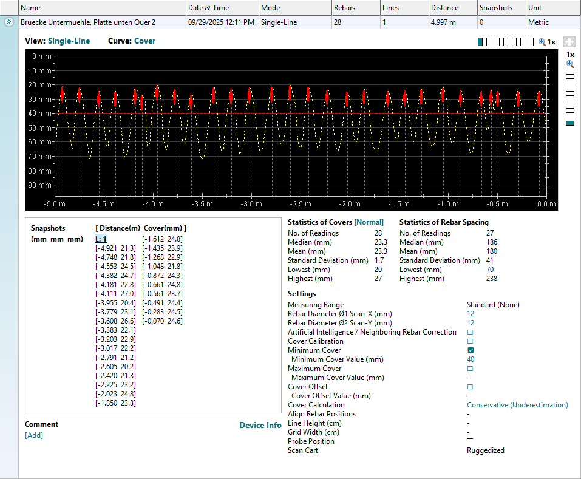
Task: Select the last horizontal zoom level box
Action: (531, 42)
